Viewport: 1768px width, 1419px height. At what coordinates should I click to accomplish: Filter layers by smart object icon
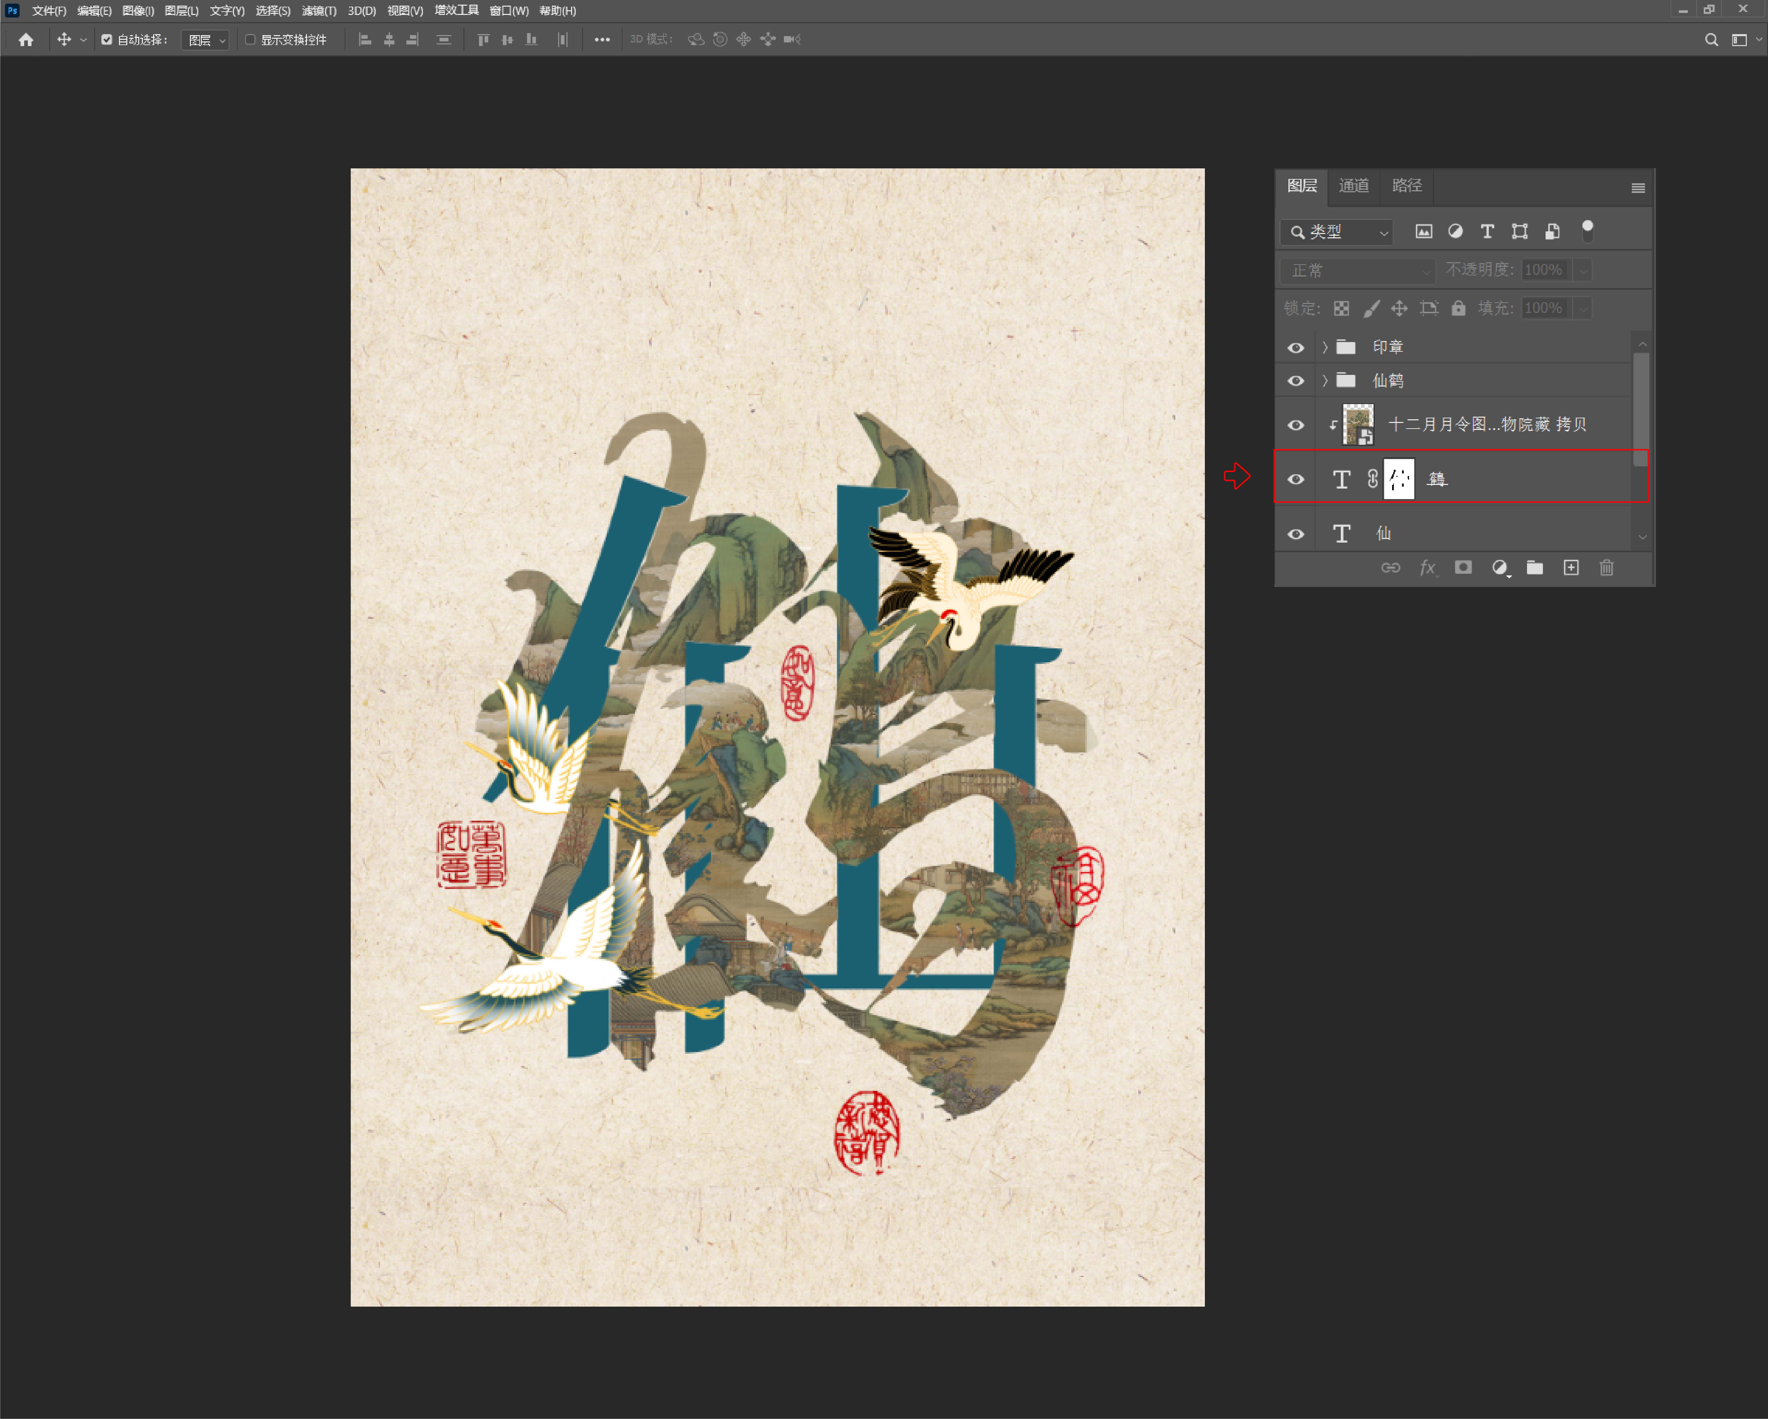click(1552, 232)
